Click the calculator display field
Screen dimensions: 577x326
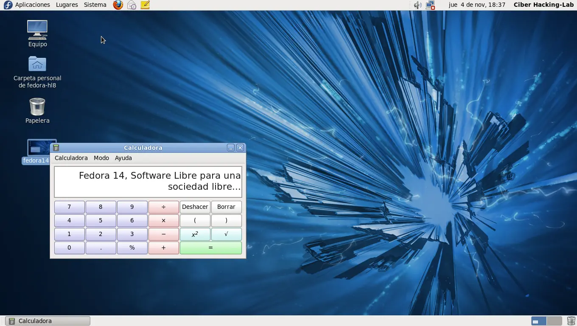pos(148,182)
